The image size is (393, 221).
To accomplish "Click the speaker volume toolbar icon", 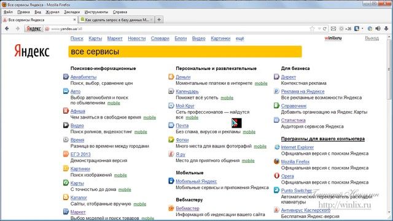I will coord(378,29).
